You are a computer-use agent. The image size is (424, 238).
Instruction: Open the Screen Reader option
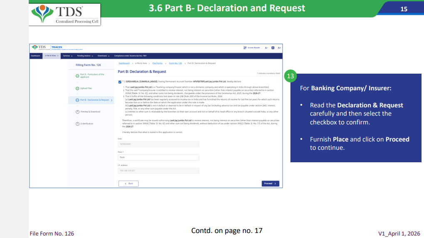252,48
